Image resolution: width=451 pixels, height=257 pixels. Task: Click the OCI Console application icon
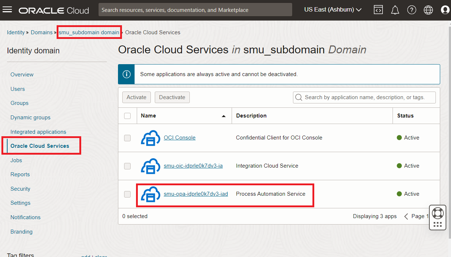point(150,138)
